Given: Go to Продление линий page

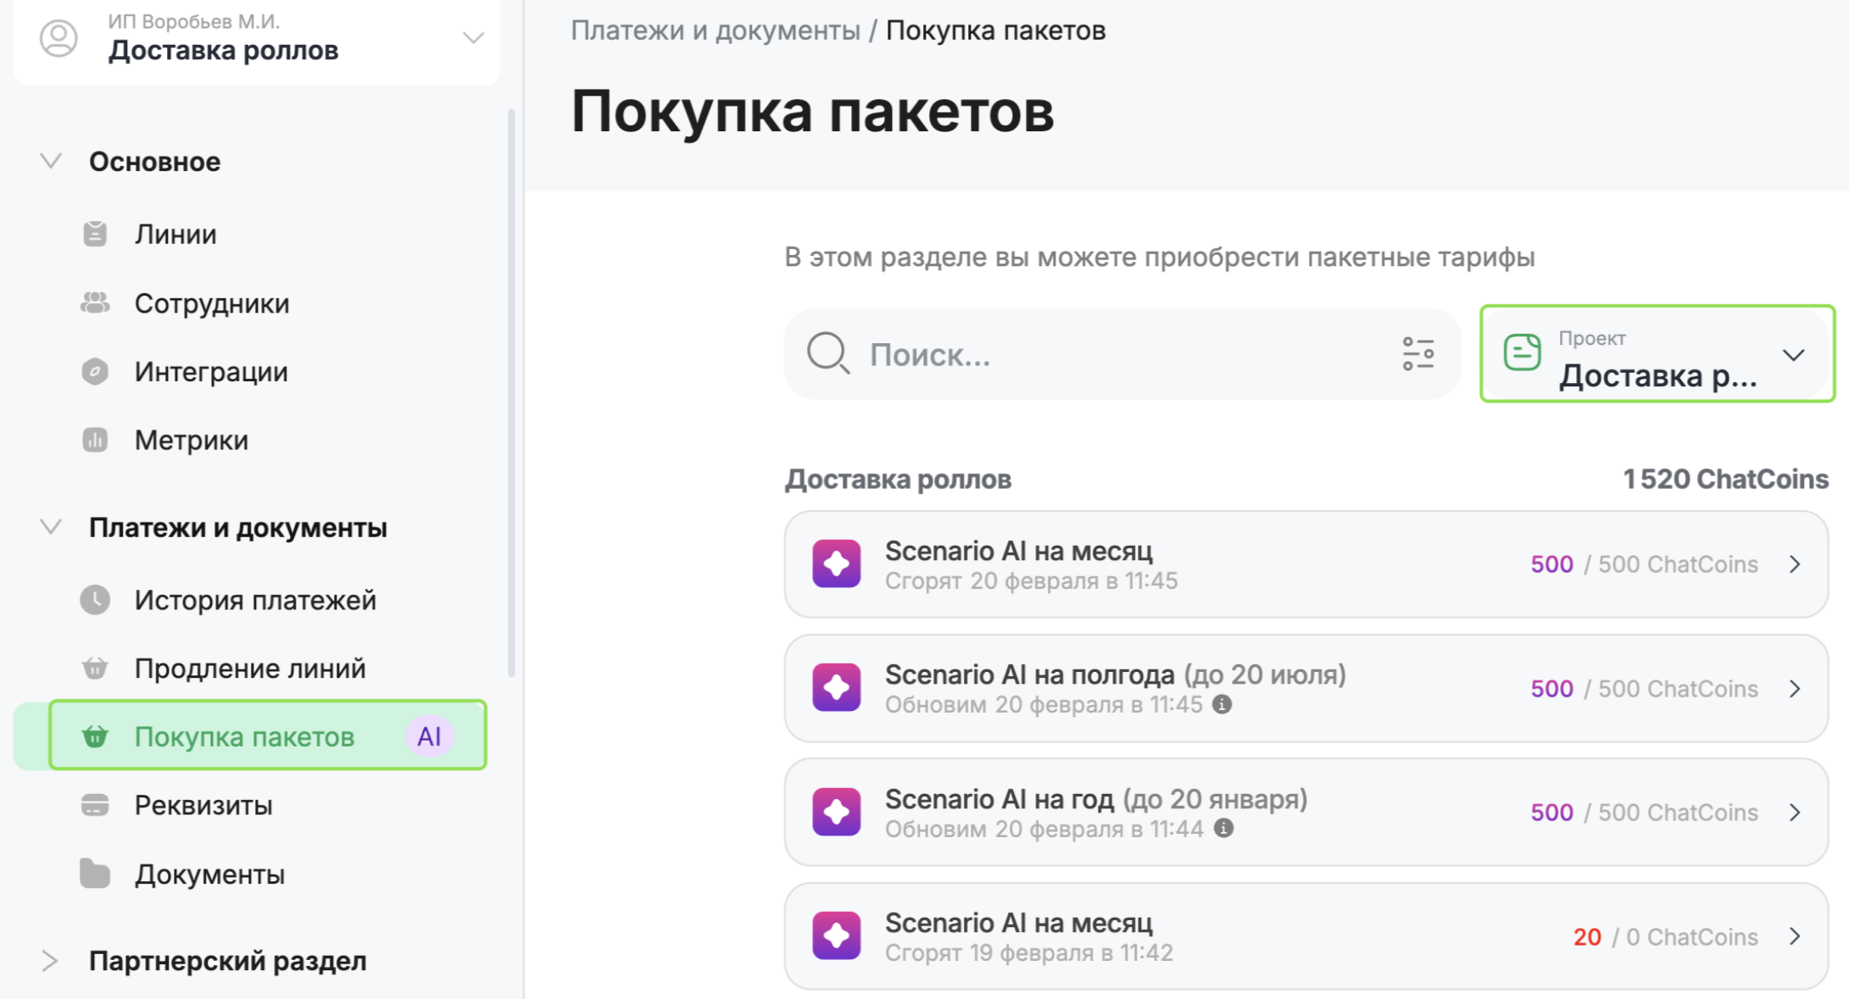Looking at the screenshot, I should (250, 669).
